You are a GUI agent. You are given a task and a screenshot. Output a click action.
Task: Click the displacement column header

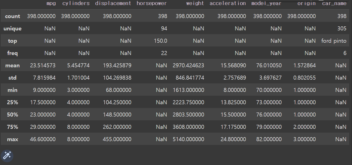[113, 3]
